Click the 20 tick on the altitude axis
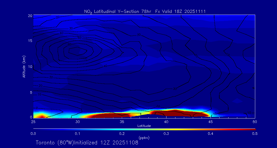Screen dimensions: 277x148 [x=30, y=15]
